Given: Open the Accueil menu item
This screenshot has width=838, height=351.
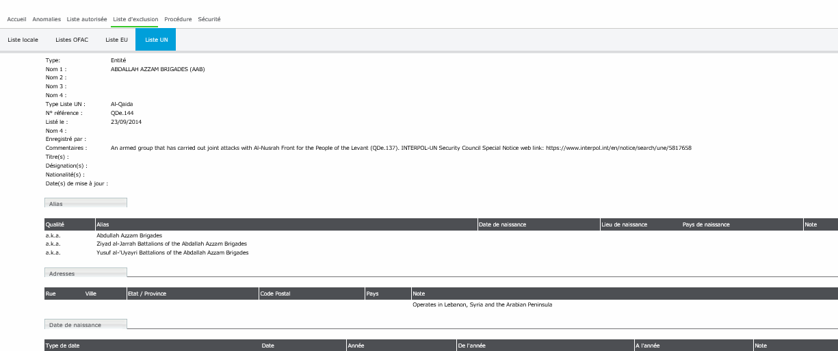Looking at the screenshot, I should pos(16,19).
